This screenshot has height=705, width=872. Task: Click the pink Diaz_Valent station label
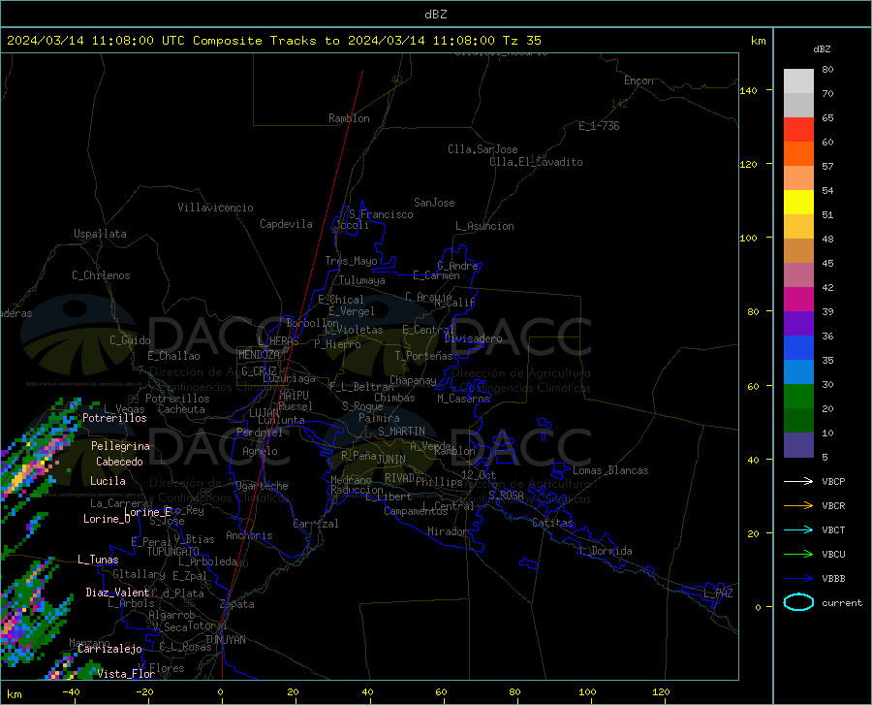[x=117, y=593]
